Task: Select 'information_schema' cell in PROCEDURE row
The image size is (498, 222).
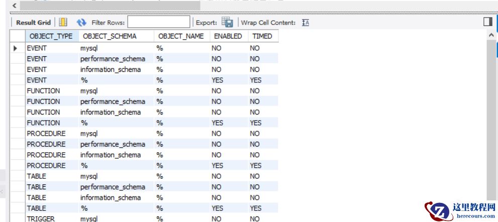Action: click(116, 155)
